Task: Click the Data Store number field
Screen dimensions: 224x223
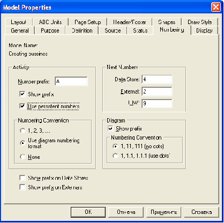Action: pyautogui.click(x=157, y=79)
